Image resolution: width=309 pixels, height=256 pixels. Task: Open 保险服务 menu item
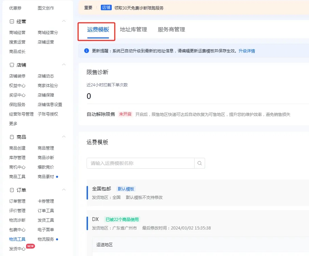[x=17, y=104]
